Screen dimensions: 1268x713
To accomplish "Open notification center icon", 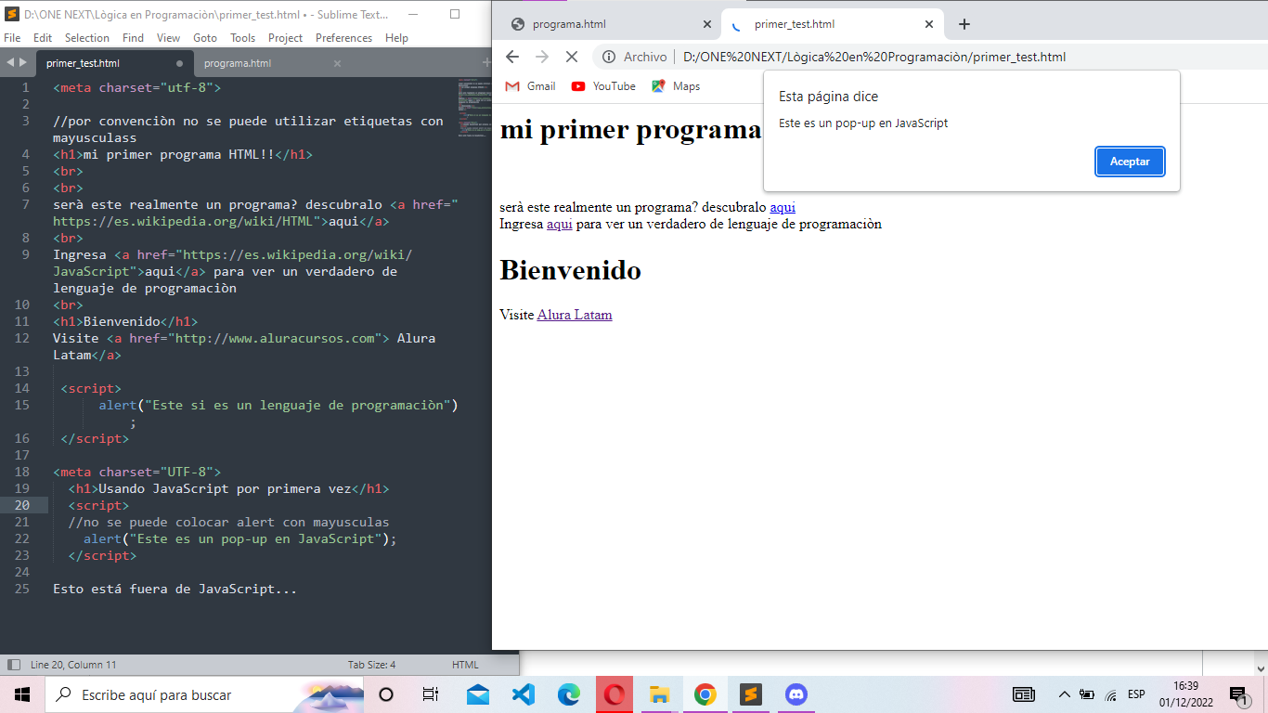I will [x=1239, y=694].
